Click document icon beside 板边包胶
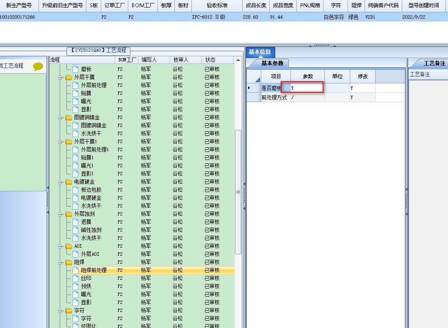Image resolution: width=448 pixels, height=328 pixels. (x=75, y=190)
